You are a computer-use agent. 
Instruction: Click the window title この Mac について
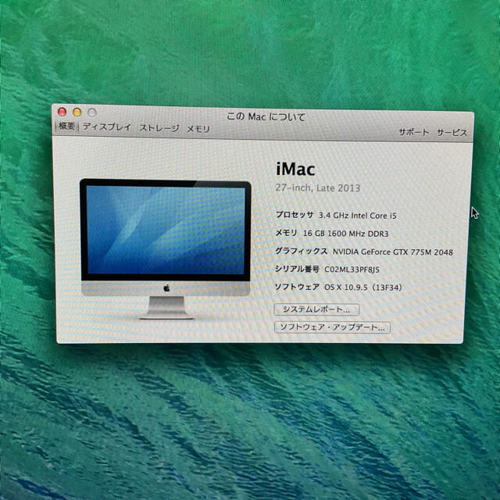266,116
